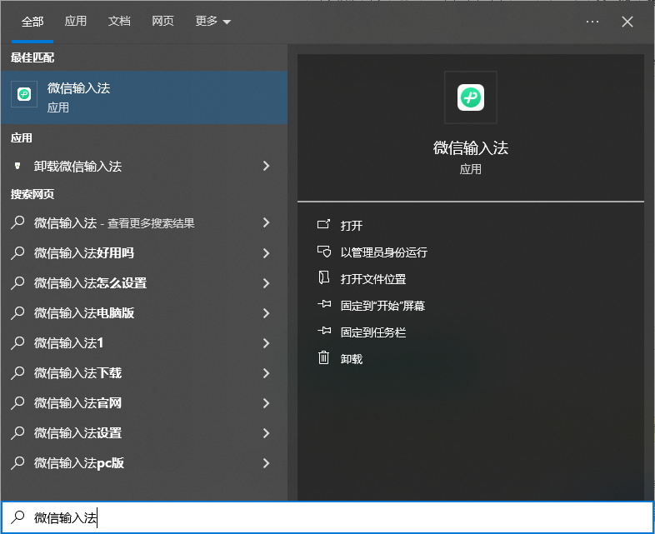Switch to the 网页 tab

coord(162,21)
